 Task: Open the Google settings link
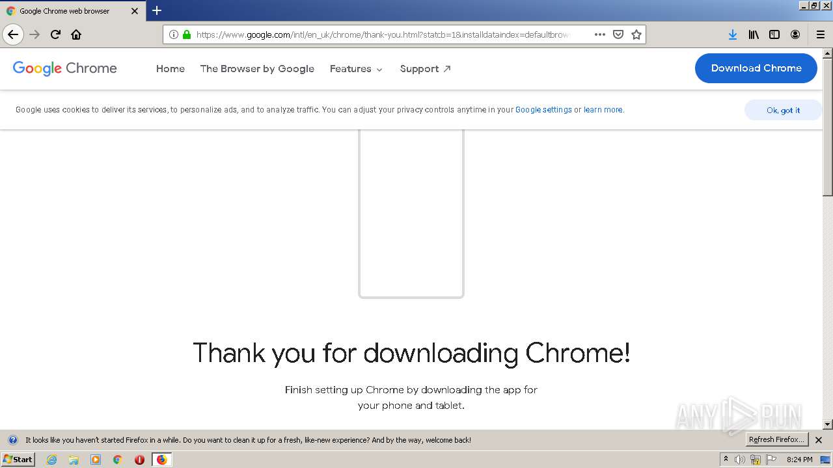543,110
